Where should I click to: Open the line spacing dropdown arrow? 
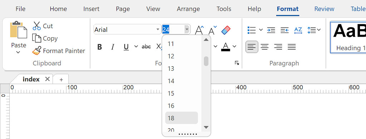[319, 30]
